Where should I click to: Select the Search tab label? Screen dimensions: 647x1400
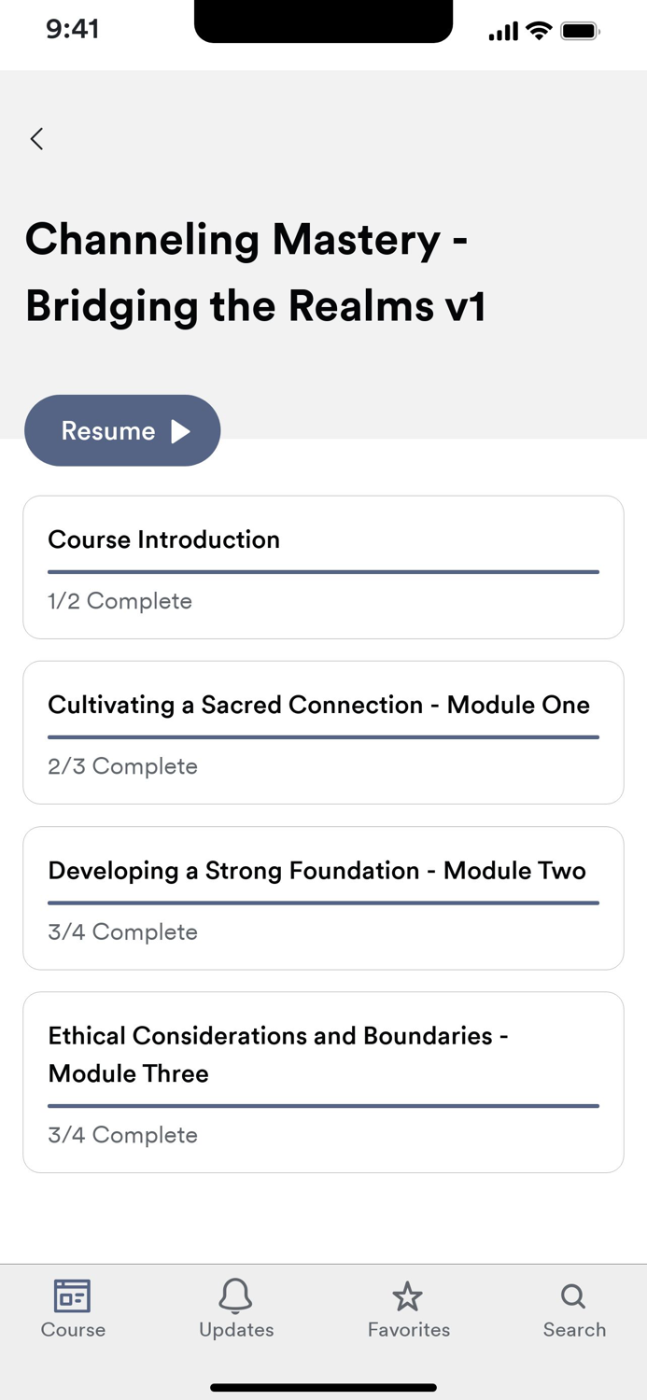coord(574,1330)
